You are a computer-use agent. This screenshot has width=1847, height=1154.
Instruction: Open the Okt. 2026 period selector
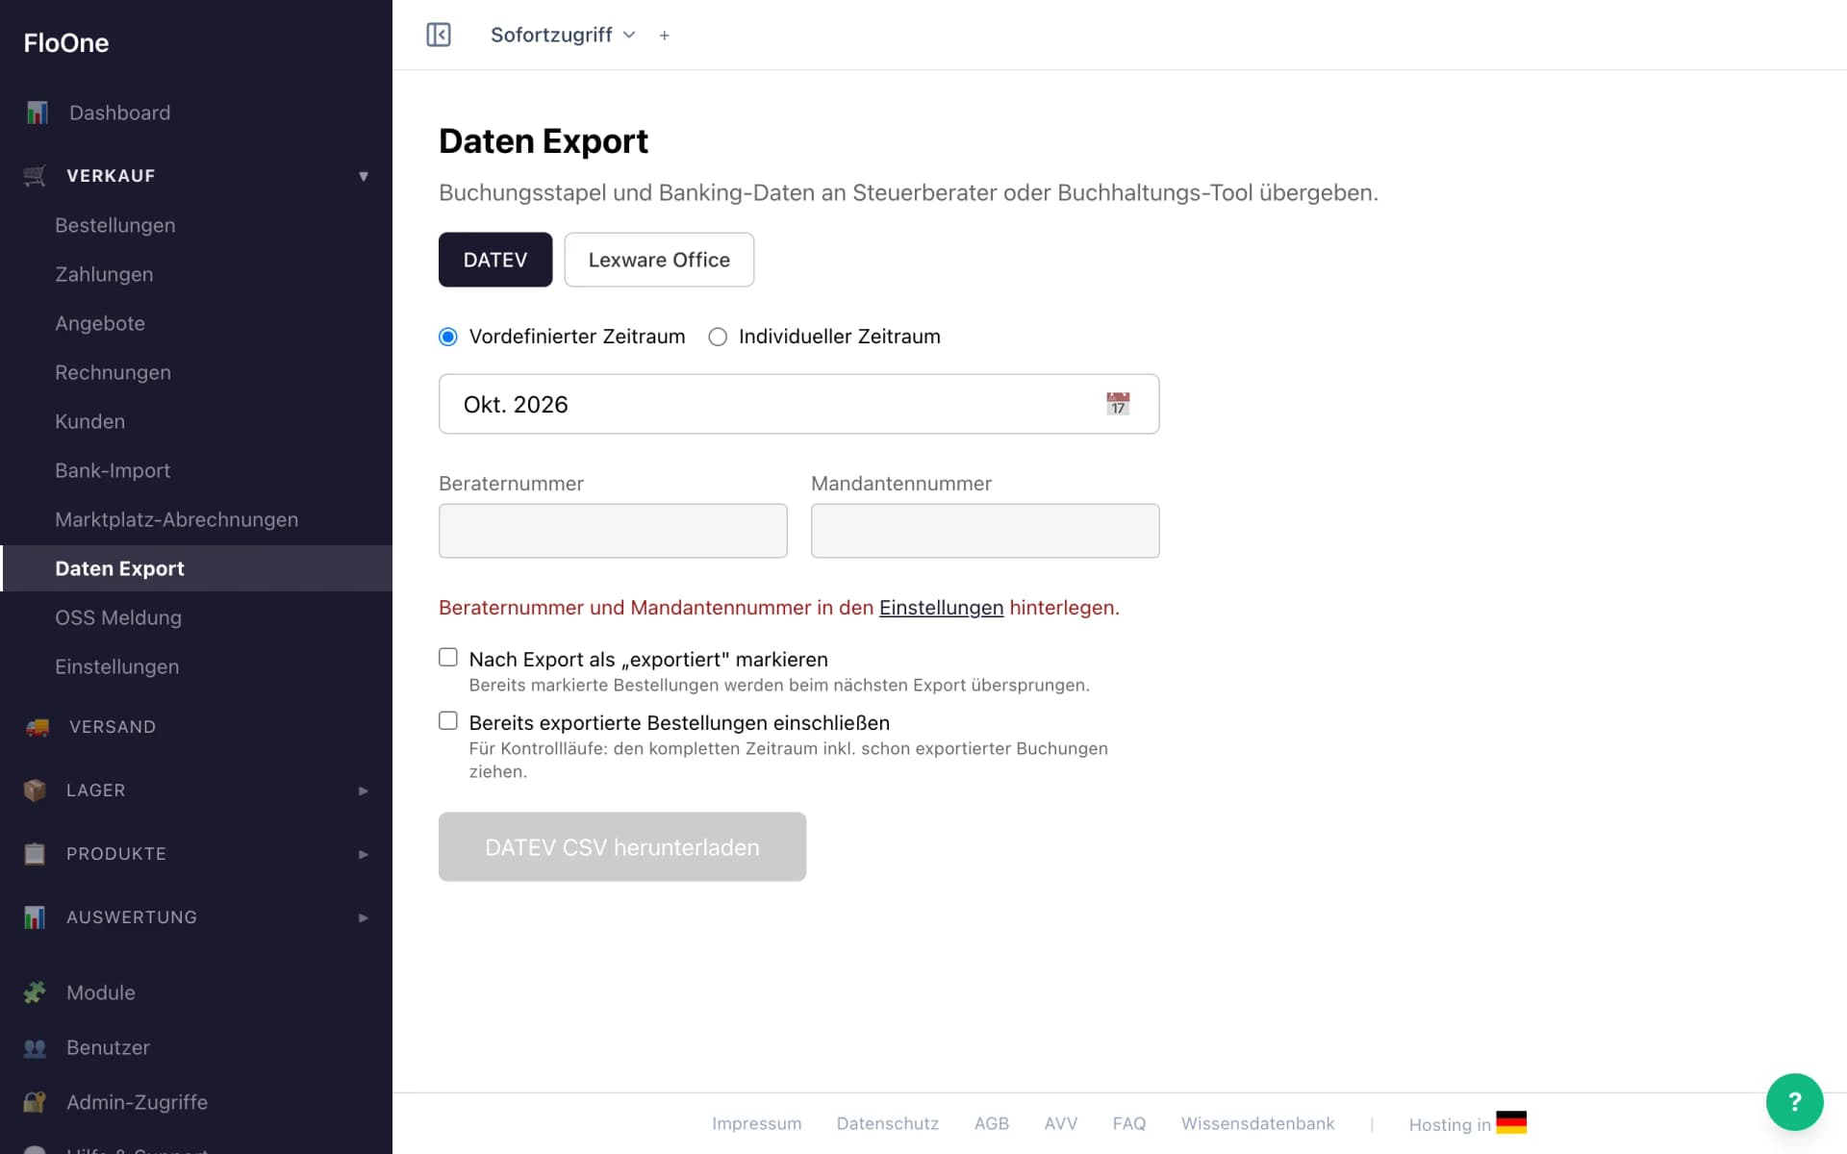click(x=798, y=404)
